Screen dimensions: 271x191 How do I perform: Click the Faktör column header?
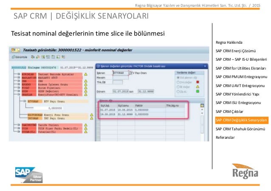[150, 106]
